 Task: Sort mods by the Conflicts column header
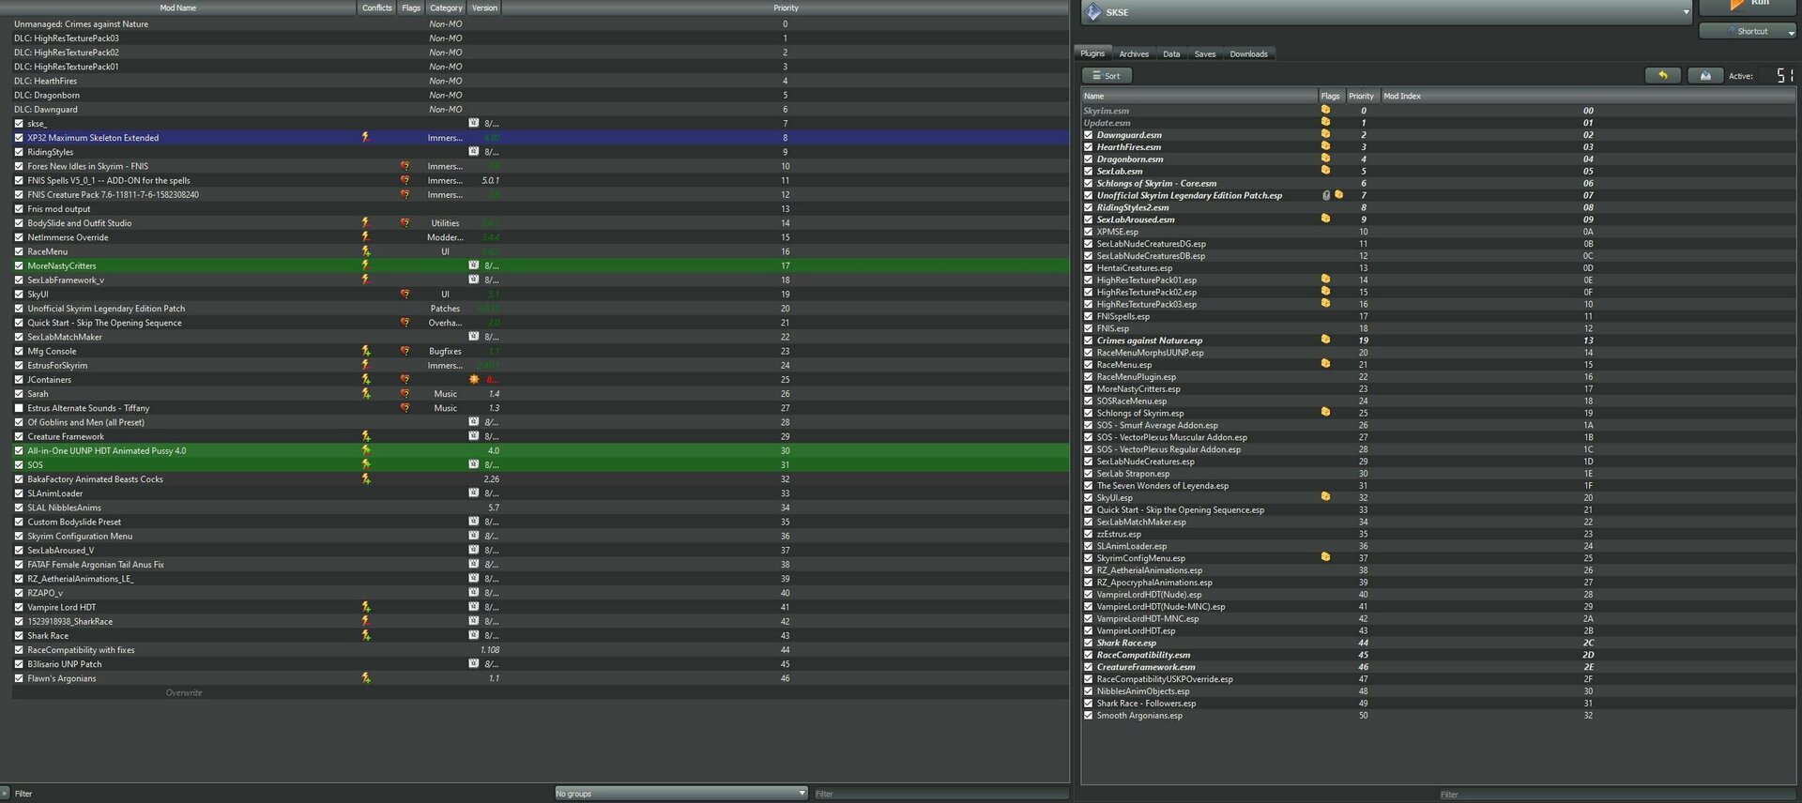(377, 8)
